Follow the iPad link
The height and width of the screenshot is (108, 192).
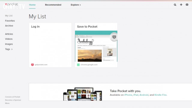click(136, 95)
